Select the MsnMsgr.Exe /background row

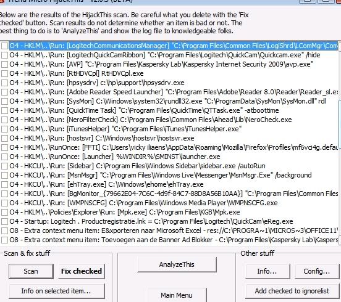pyautogui.click(x=161, y=175)
